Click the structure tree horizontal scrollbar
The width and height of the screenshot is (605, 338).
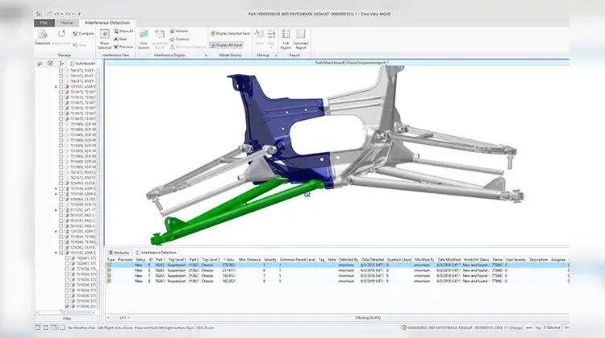(x=65, y=312)
